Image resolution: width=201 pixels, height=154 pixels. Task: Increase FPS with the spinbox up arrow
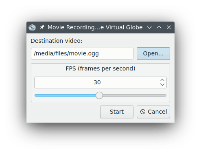[x=162, y=80]
